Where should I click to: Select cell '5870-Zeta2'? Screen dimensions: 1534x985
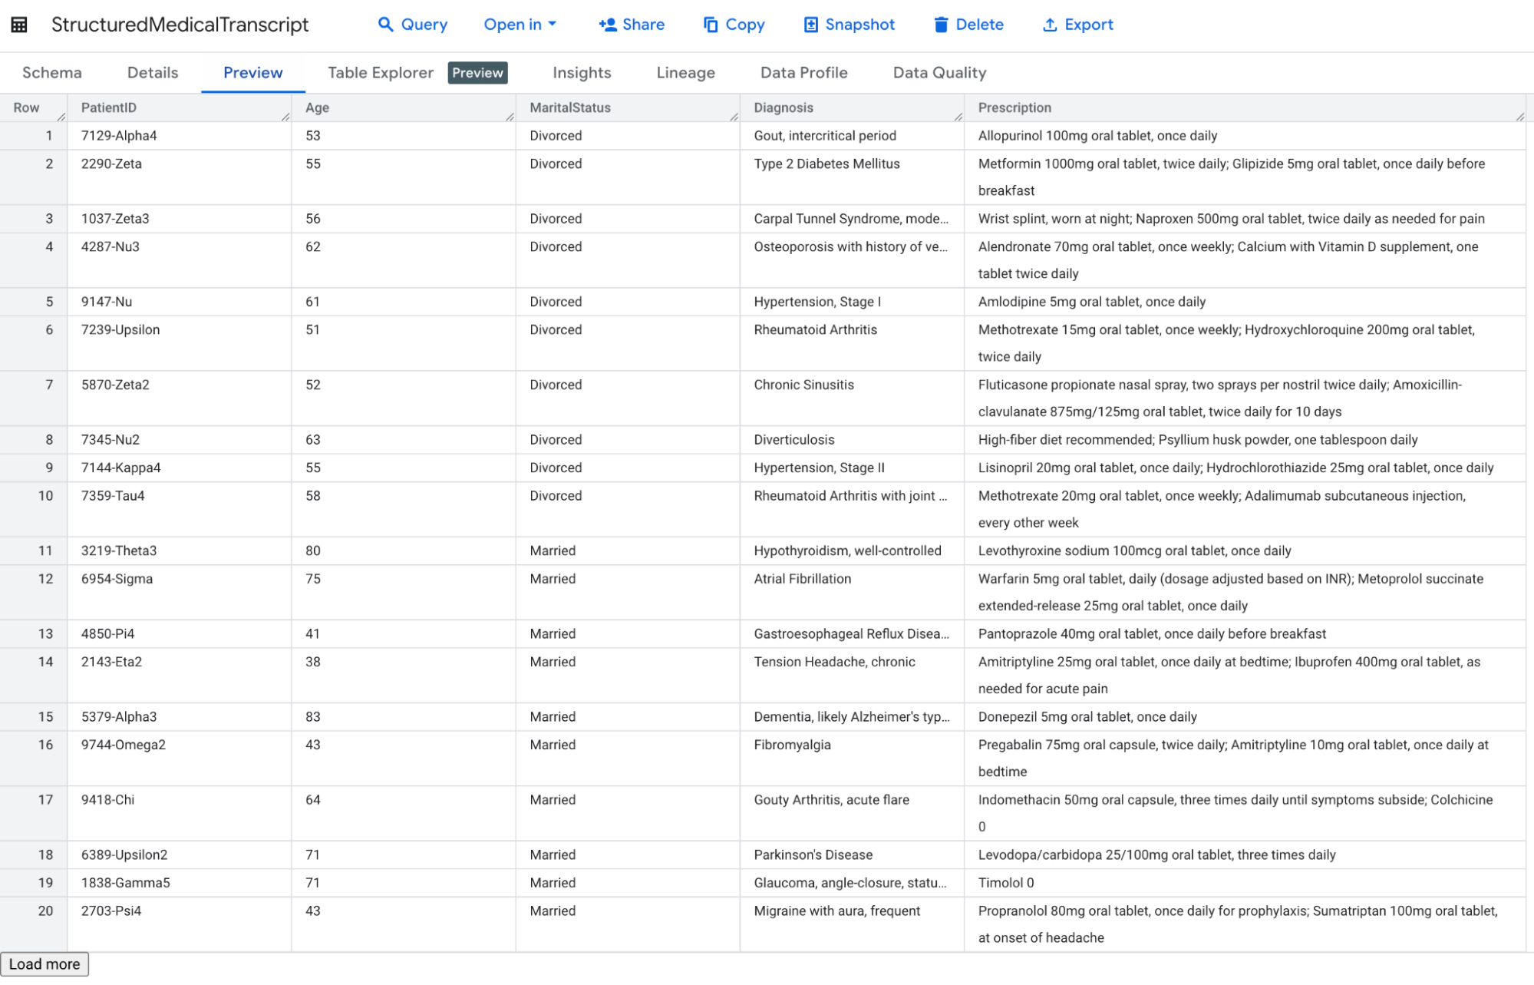[x=180, y=398]
